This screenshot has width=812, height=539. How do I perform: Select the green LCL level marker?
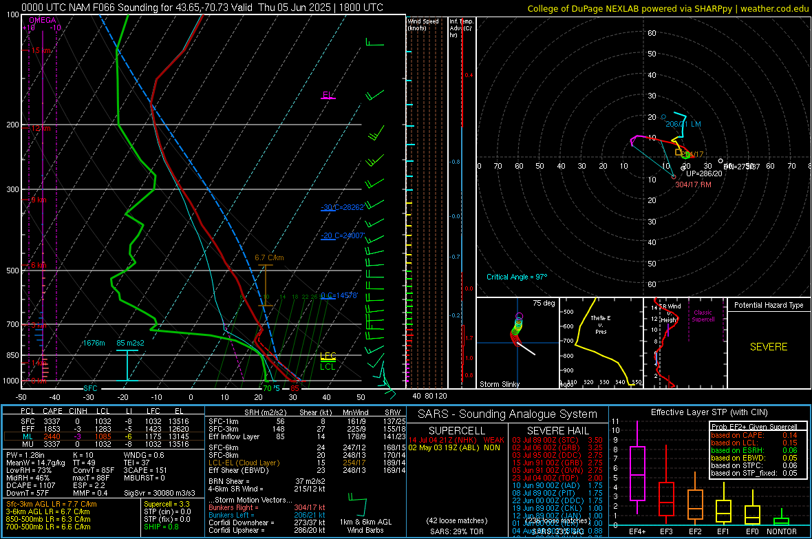click(x=328, y=366)
